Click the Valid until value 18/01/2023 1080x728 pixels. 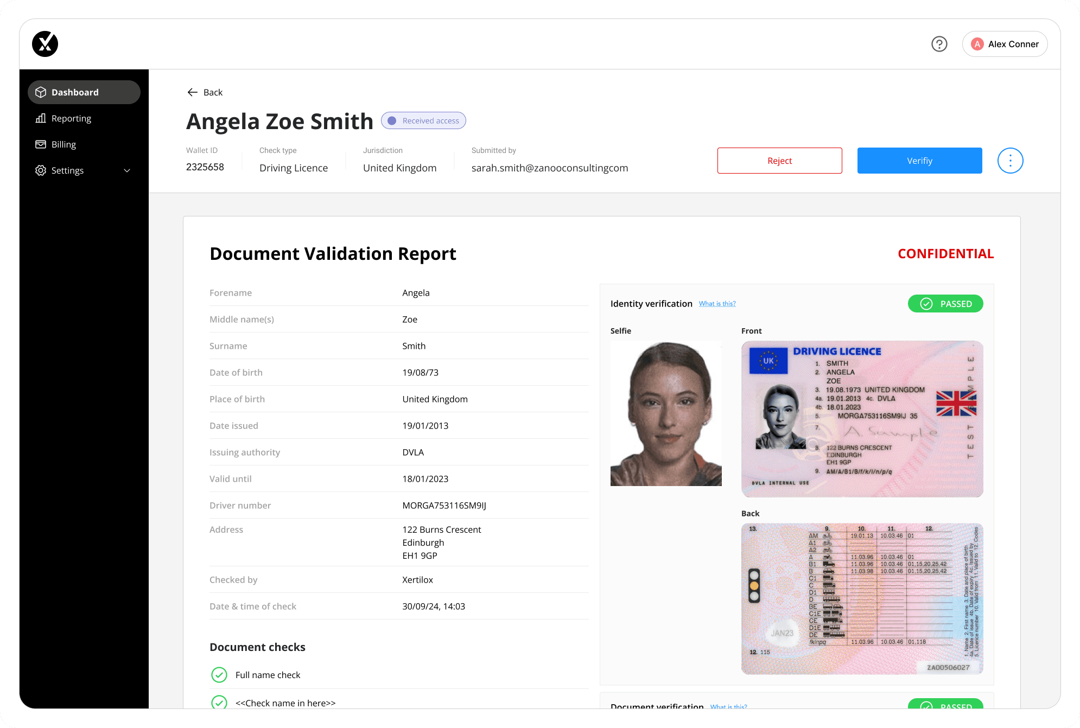click(425, 479)
